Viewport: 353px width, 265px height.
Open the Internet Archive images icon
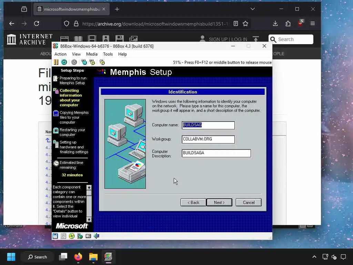[133, 39]
